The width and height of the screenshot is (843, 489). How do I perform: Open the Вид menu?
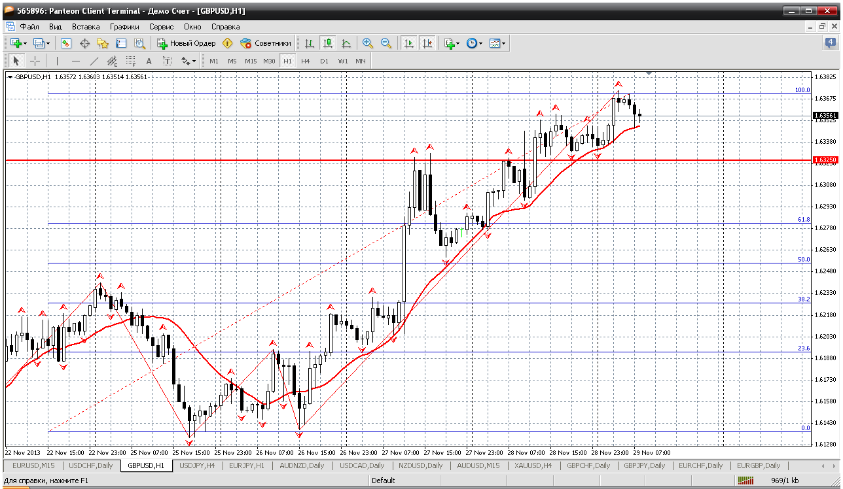56,27
